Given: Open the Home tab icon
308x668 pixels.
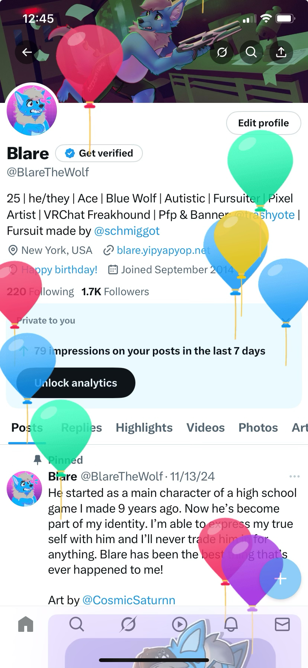Looking at the screenshot, I should [x=26, y=624].
